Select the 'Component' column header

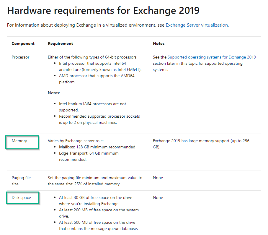pyautogui.click(x=23, y=44)
